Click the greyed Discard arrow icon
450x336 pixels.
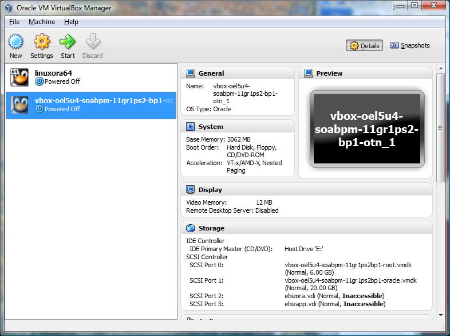[x=93, y=41]
